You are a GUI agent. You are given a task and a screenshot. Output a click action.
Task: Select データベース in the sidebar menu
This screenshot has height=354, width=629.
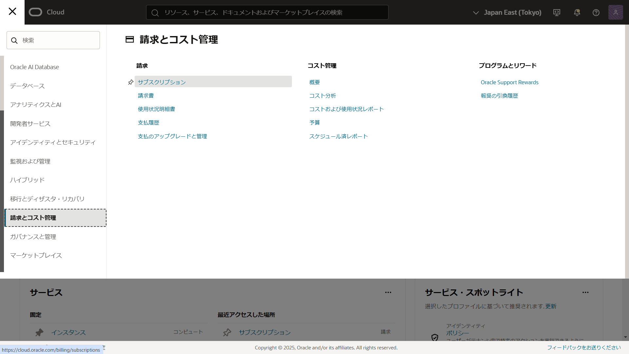tap(27, 86)
